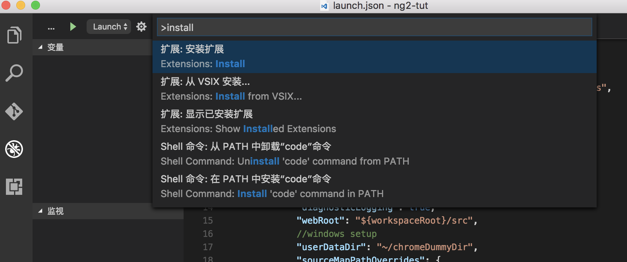Choose Show Installed Extensions command
Screen dimensions: 627x262
point(374,121)
